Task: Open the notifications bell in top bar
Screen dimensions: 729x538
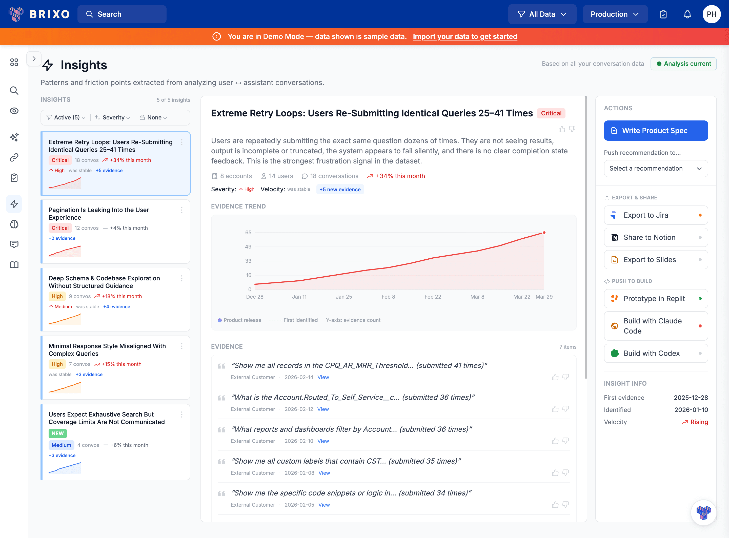Action: pyautogui.click(x=687, y=14)
